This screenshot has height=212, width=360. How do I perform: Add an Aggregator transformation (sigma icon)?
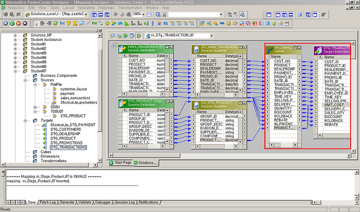pos(75,23)
